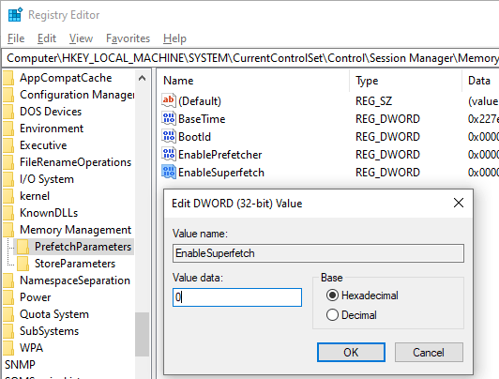Confirm the value with OK
The width and height of the screenshot is (499, 379).
click(351, 353)
